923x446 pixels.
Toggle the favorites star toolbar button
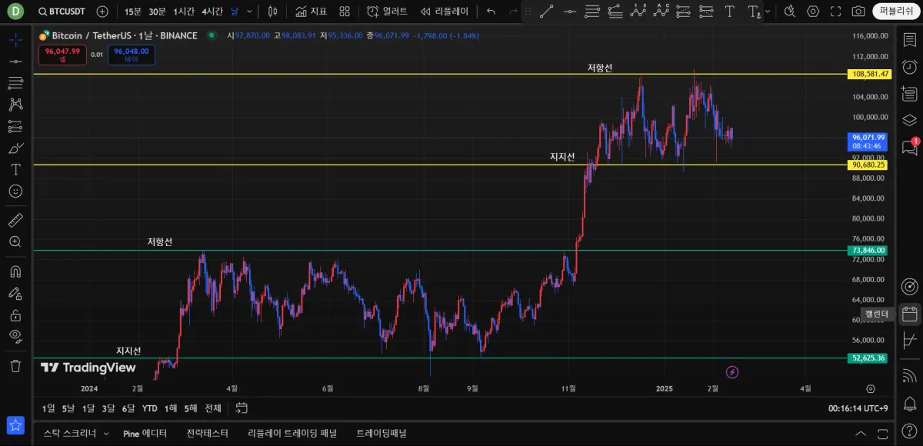[15, 425]
